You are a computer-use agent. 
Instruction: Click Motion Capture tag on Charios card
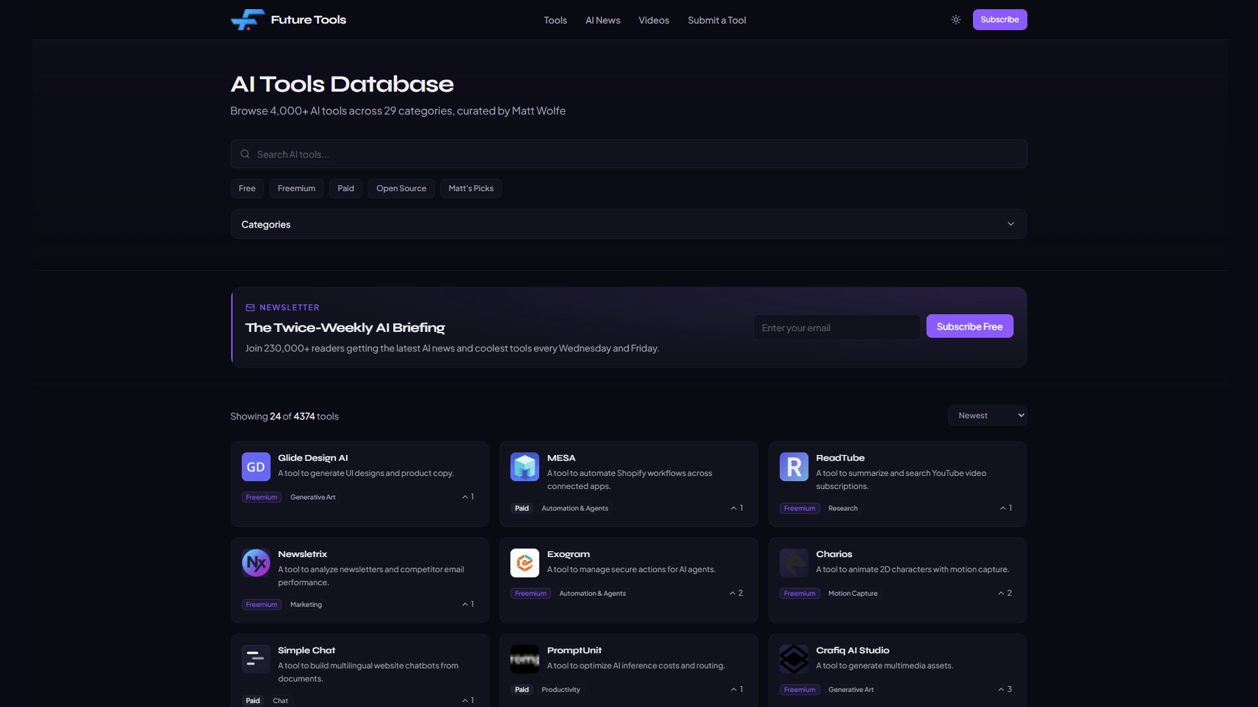coord(852,594)
